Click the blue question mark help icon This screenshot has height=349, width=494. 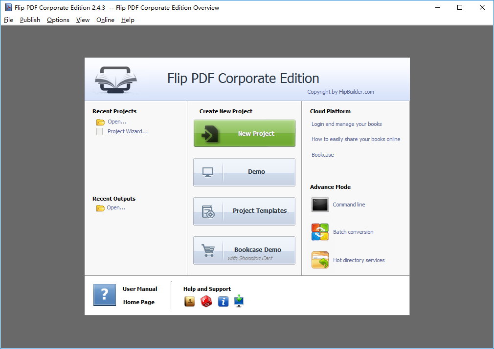point(105,295)
